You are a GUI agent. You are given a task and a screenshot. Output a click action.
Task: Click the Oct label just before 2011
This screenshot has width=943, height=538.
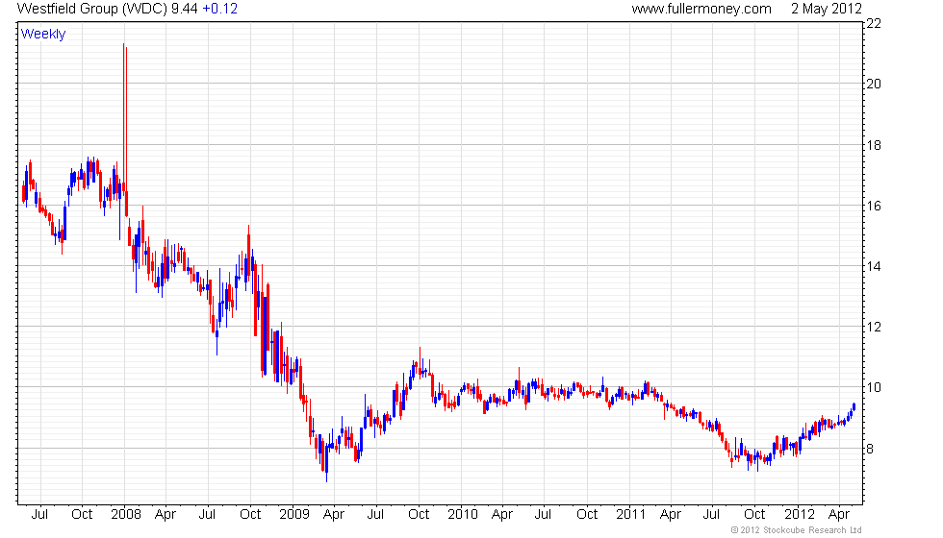[587, 515]
